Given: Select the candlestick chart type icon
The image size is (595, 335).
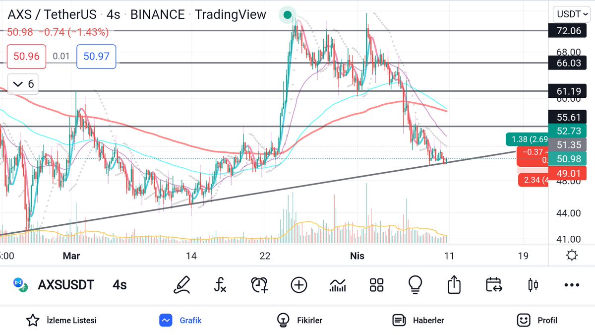Looking at the screenshot, I should [x=533, y=285].
